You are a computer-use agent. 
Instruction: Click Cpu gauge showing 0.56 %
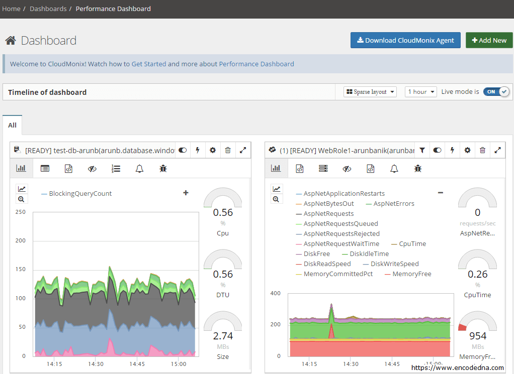click(223, 212)
